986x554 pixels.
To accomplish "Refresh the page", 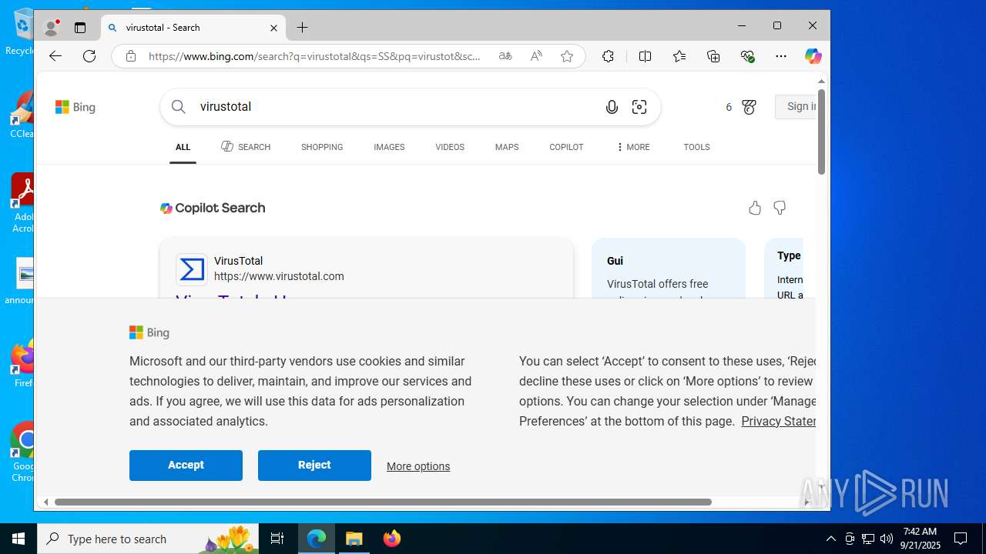I will pyautogui.click(x=89, y=56).
